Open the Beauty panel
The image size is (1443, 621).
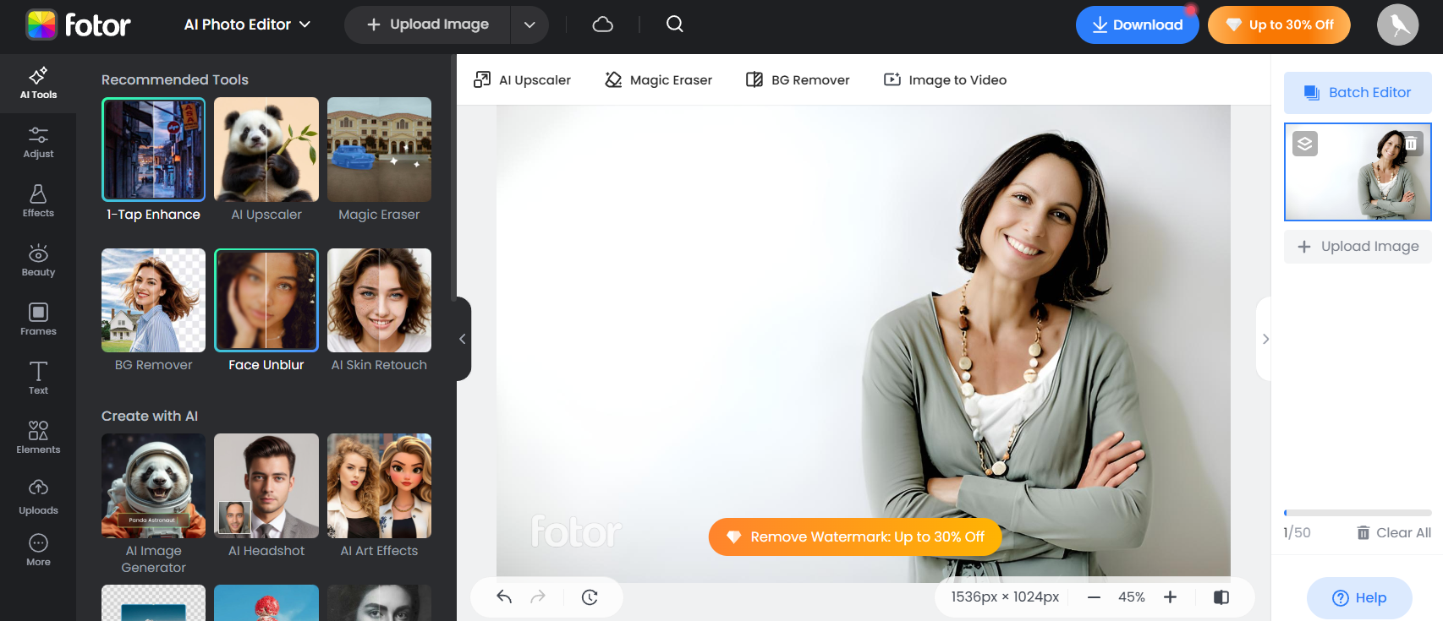(x=38, y=260)
